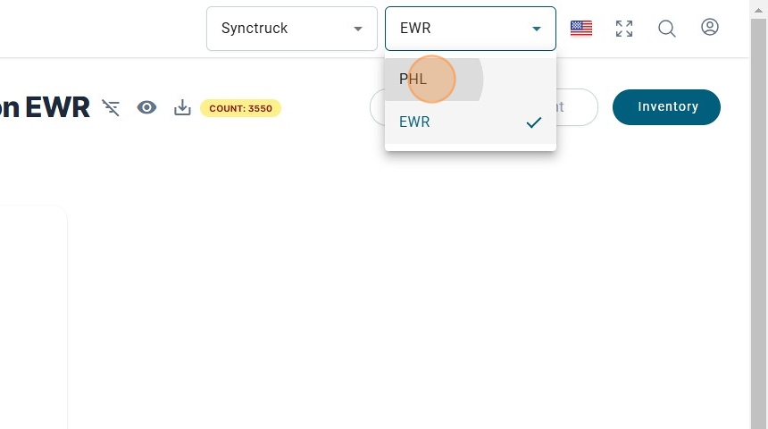The image size is (768, 429).
Task: Toggle visibility with the eye icon
Action: pos(146,108)
